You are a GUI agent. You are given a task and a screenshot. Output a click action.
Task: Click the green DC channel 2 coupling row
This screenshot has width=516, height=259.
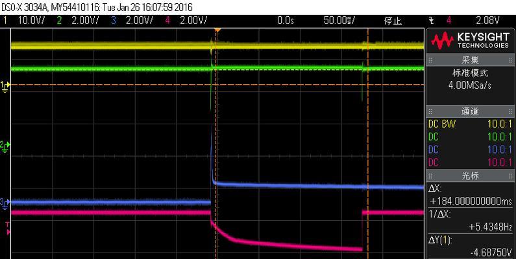[x=471, y=137]
